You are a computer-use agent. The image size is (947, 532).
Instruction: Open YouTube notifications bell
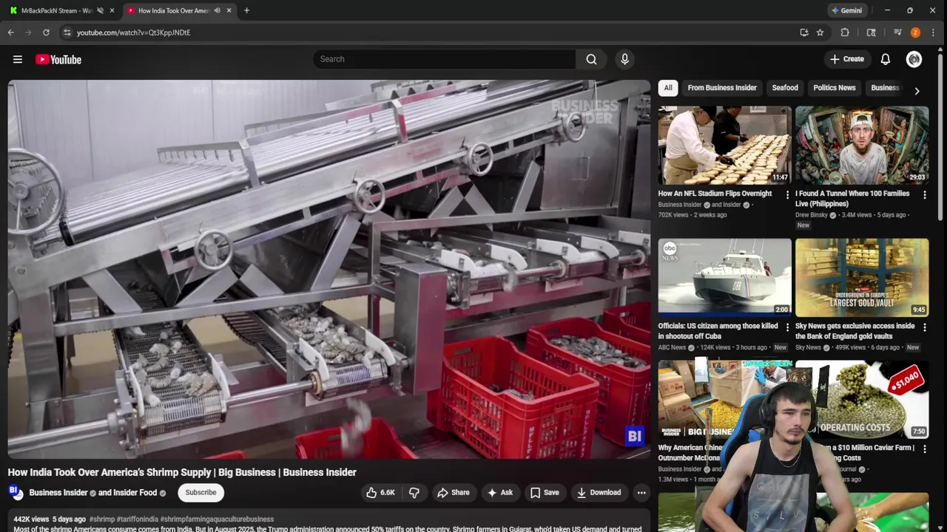pyautogui.click(x=886, y=59)
